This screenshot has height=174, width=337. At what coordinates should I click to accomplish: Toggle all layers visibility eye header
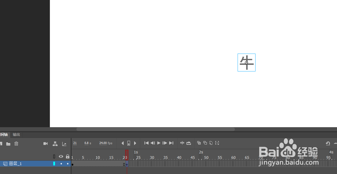coord(61,156)
